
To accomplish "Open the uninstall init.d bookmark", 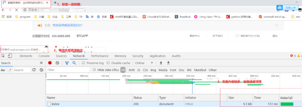I will pos(273,17).
